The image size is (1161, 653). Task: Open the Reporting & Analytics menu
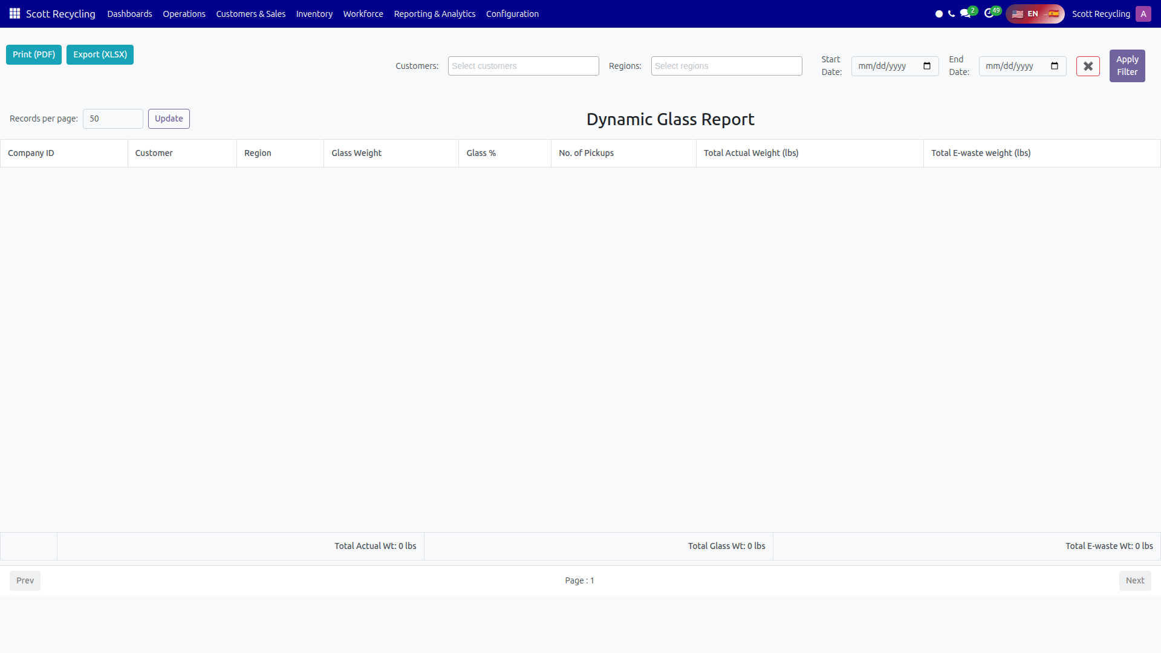[x=434, y=14]
